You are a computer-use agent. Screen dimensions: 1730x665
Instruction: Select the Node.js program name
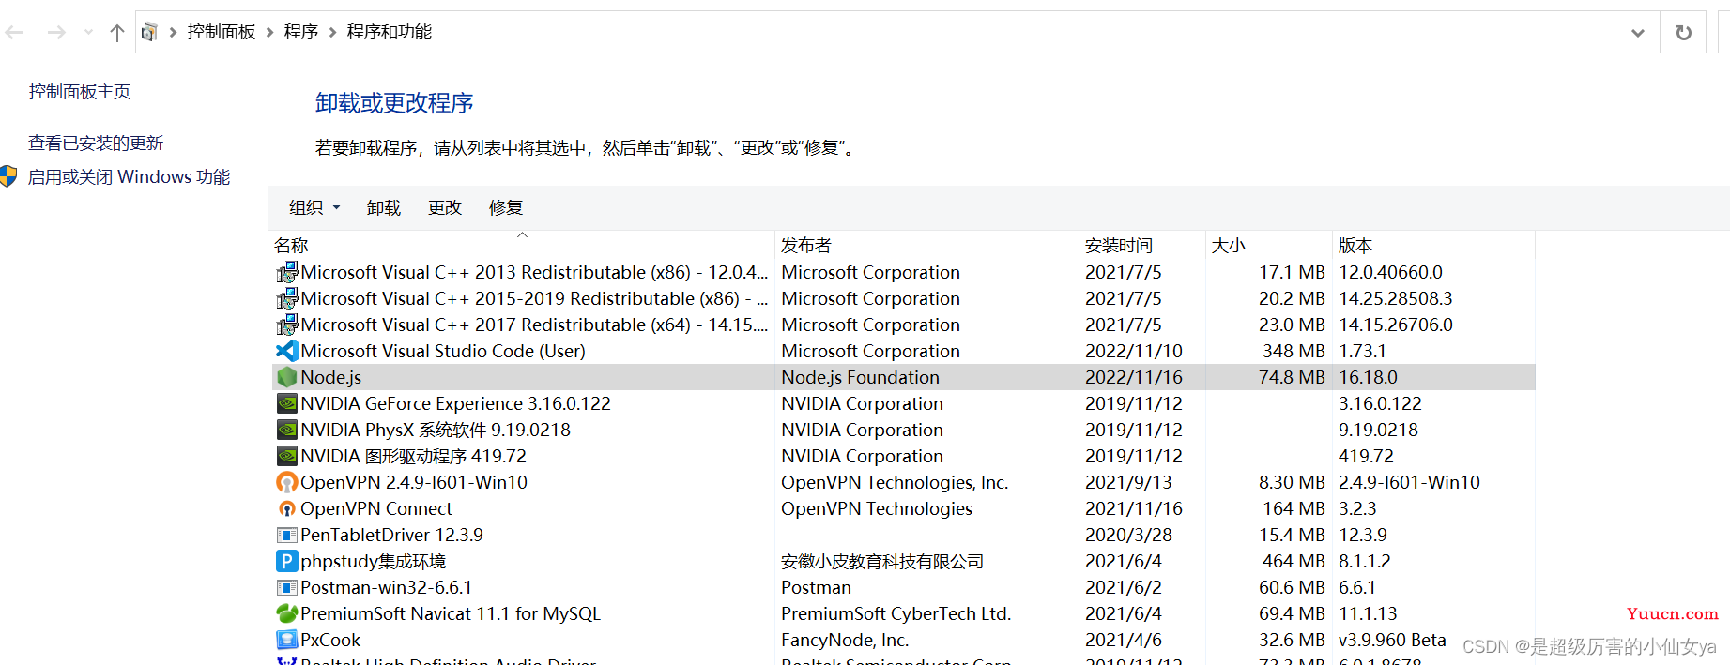click(330, 377)
